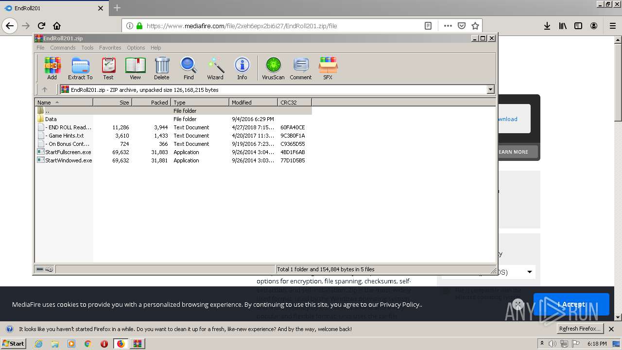This screenshot has height=350, width=622.
Task: Click the Info icon in WinRAR
Action: coord(242,68)
